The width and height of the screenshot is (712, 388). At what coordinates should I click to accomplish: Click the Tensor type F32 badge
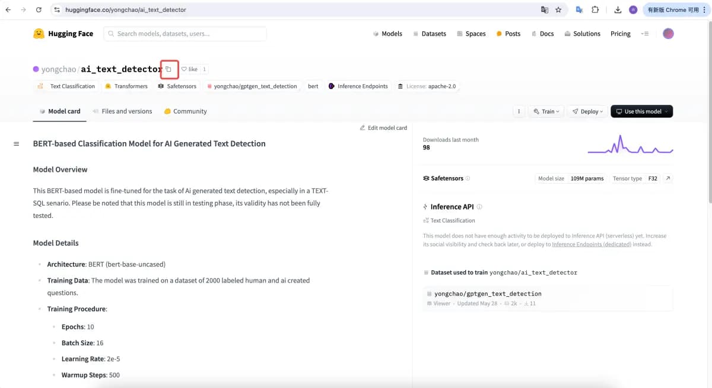(635, 178)
